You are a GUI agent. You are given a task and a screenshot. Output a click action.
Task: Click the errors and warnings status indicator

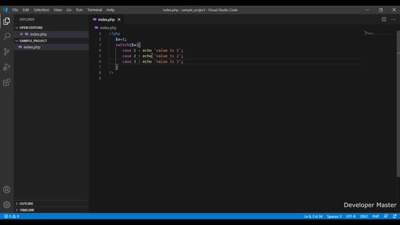click(12, 216)
